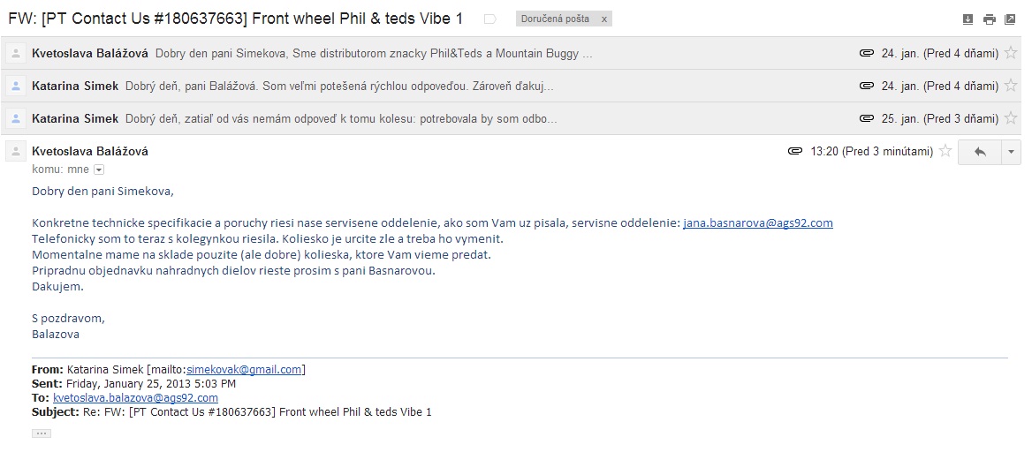This screenshot has width=1032, height=452.
Task: Click attachment paperclip on the 13:20 message
Action: 795,152
